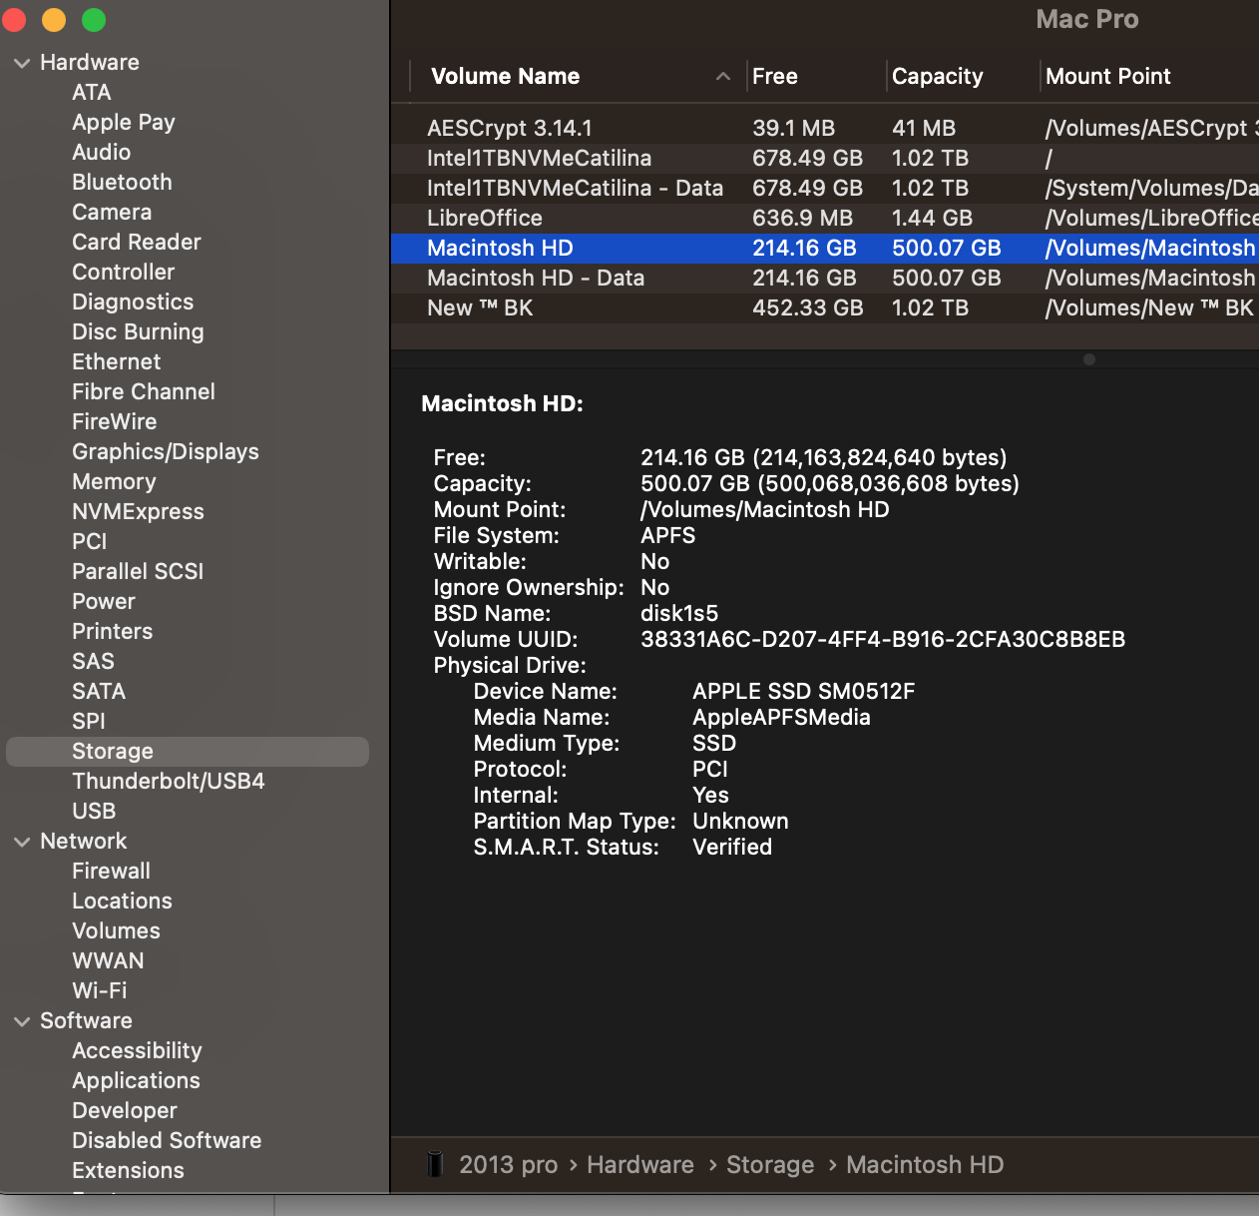Open PCI in the sidebar
Screen dimensions: 1259x1216
point(90,542)
